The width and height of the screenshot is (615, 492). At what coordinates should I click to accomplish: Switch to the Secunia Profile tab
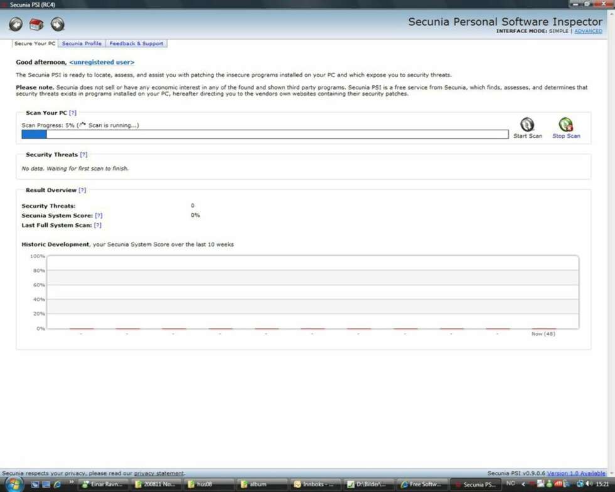pyautogui.click(x=82, y=43)
